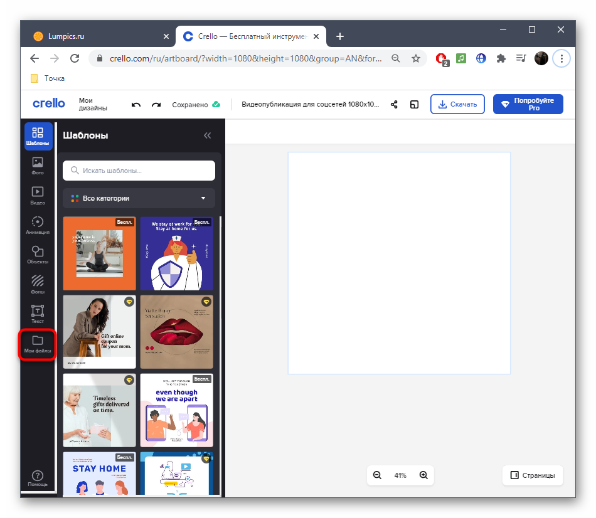Click the zoom out magnifier on canvas
596x518 pixels.
pyautogui.click(x=377, y=475)
